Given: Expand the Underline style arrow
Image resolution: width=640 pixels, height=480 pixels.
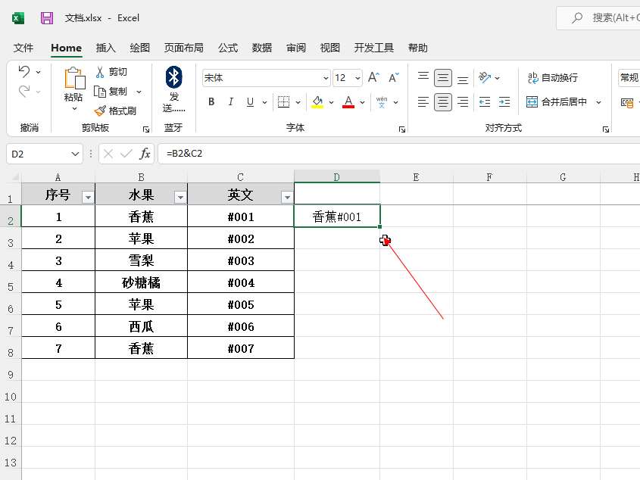Looking at the screenshot, I should point(264,102).
